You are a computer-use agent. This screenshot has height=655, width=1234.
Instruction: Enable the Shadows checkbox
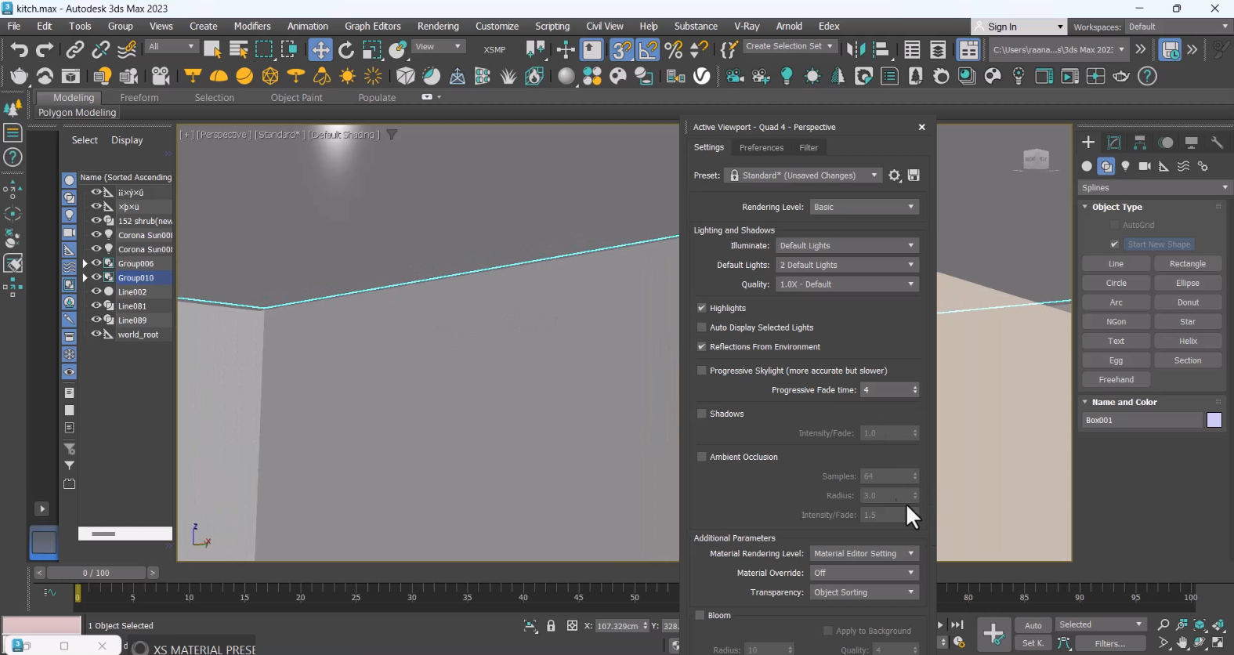point(702,414)
